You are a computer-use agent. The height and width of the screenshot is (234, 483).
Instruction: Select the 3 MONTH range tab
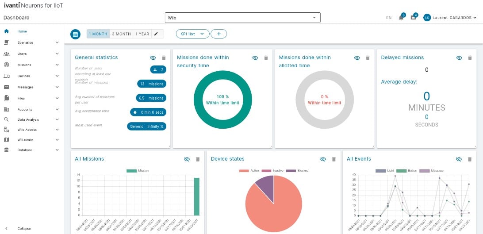click(x=121, y=34)
